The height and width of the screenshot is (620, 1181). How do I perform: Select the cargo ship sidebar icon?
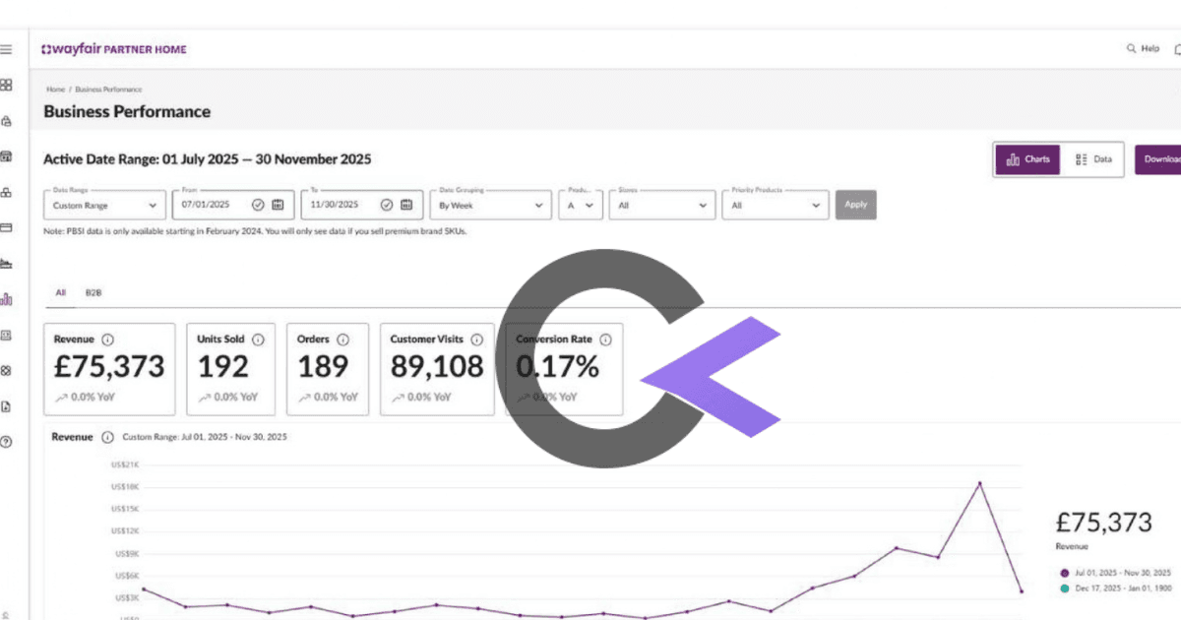click(6, 264)
